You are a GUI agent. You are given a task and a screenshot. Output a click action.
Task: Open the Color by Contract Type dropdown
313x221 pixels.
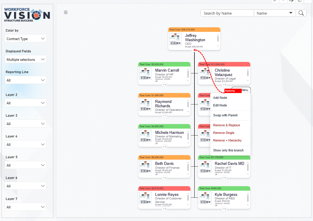pos(25,39)
